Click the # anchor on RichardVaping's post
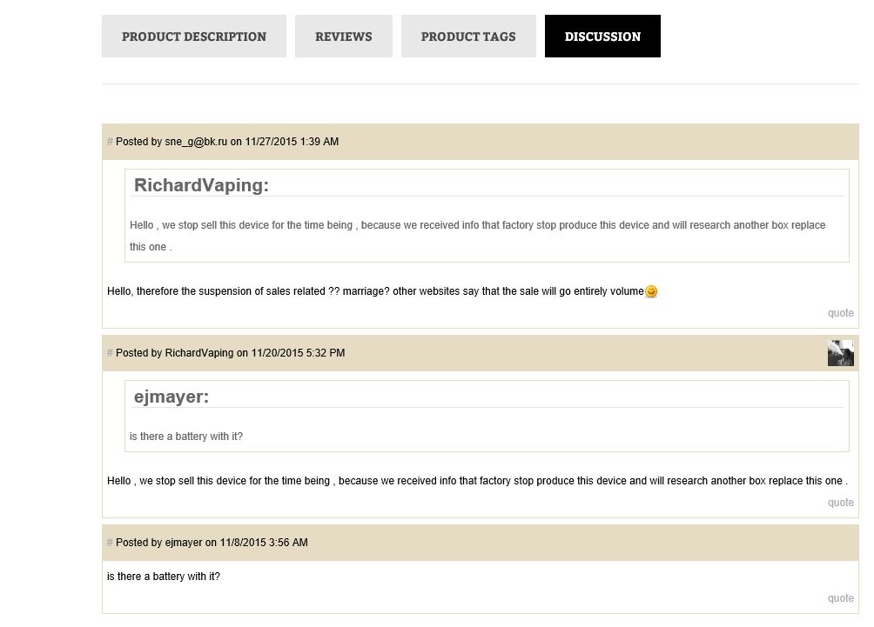 pos(110,353)
